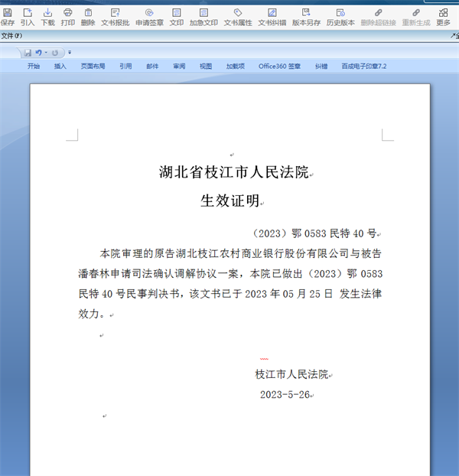Switch to the 视图 ribbon tab
This screenshot has width=459, height=476.
point(206,66)
